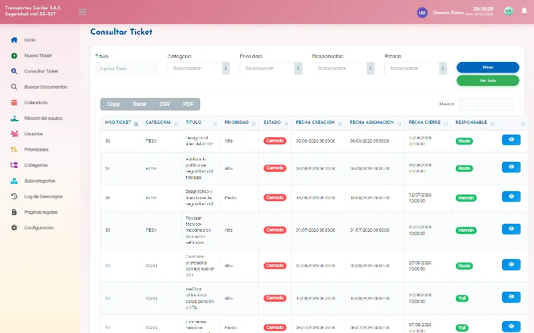Click the Copy export button
This screenshot has height=333, width=534.
[x=113, y=104]
